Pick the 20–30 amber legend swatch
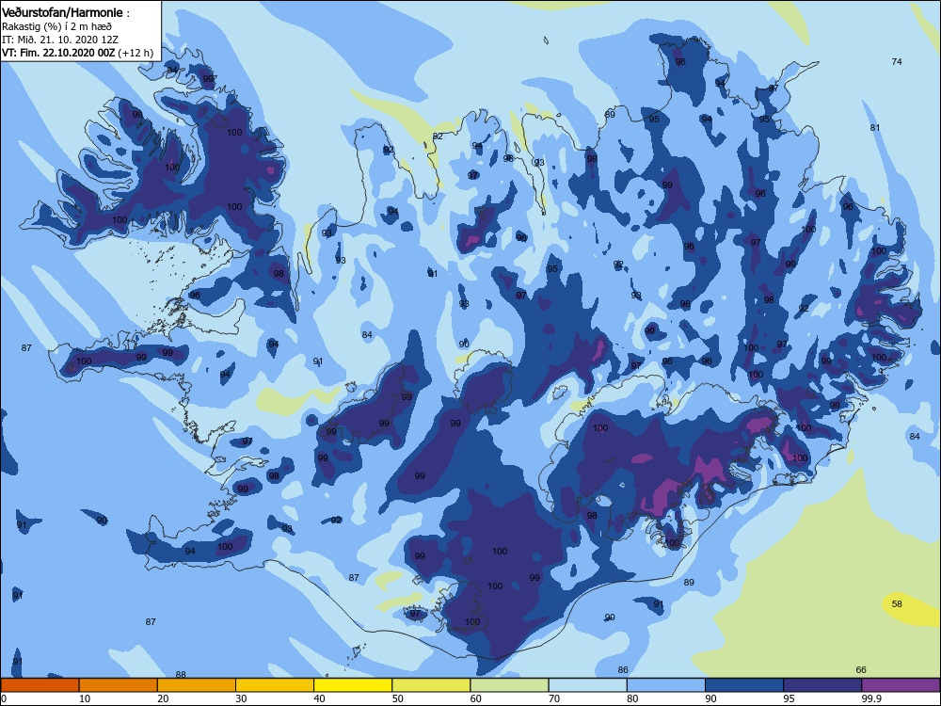 point(197,685)
